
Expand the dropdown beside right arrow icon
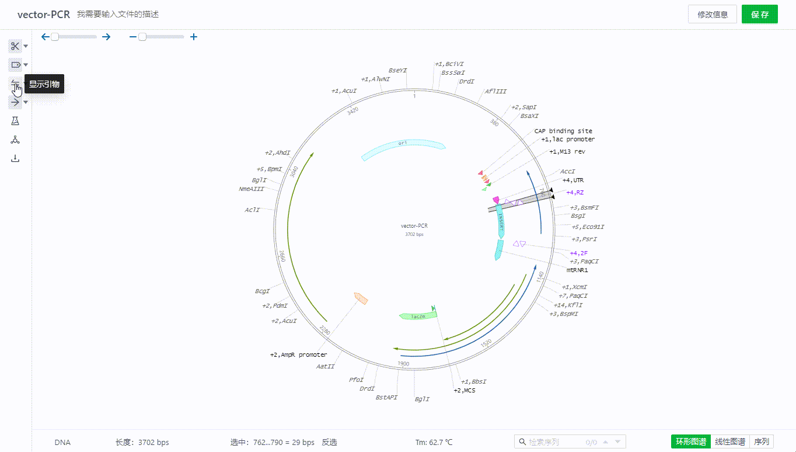(x=26, y=102)
